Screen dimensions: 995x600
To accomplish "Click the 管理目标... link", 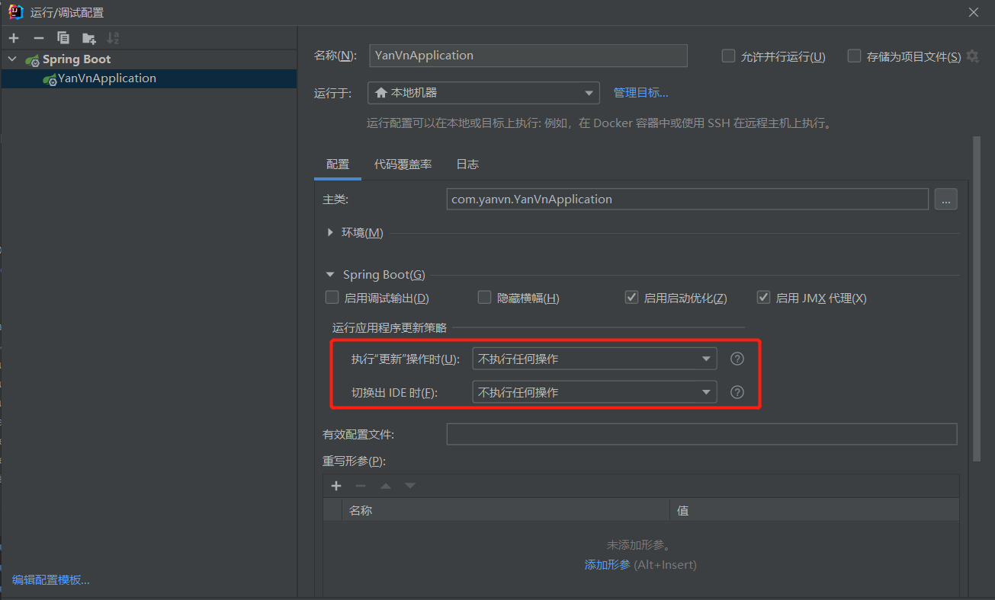I will click(x=641, y=93).
